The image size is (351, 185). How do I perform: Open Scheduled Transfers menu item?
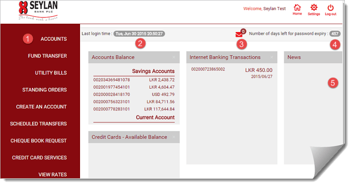click(x=38, y=124)
